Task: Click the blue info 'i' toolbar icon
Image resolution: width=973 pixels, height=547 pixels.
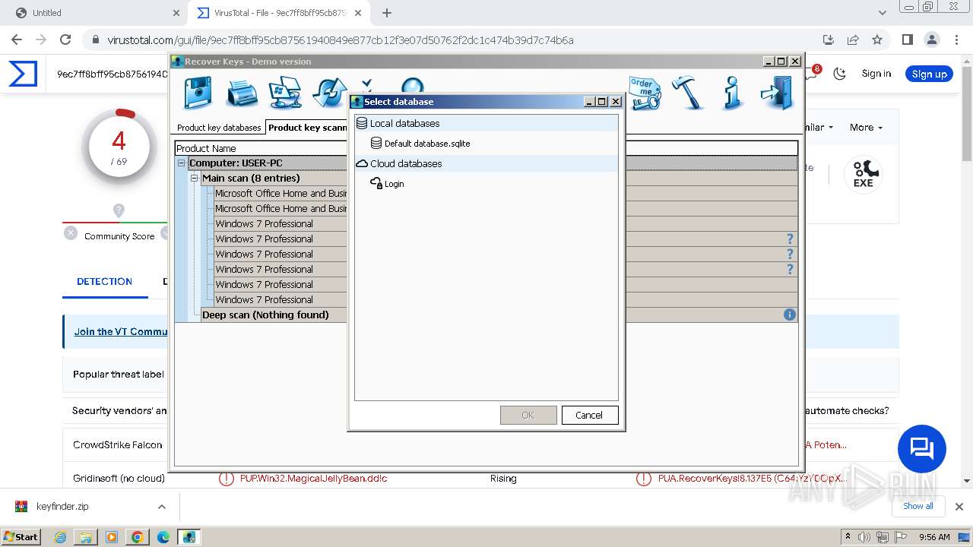Action: click(x=732, y=93)
